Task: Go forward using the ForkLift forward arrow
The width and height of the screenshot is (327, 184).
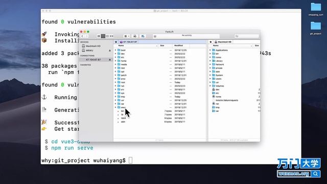Action: tap(86, 36)
